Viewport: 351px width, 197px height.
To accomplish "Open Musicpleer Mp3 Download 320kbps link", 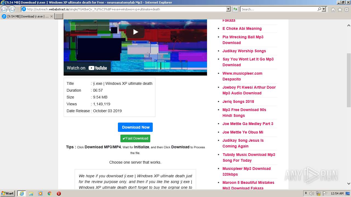I will pyautogui.click(x=247, y=171).
